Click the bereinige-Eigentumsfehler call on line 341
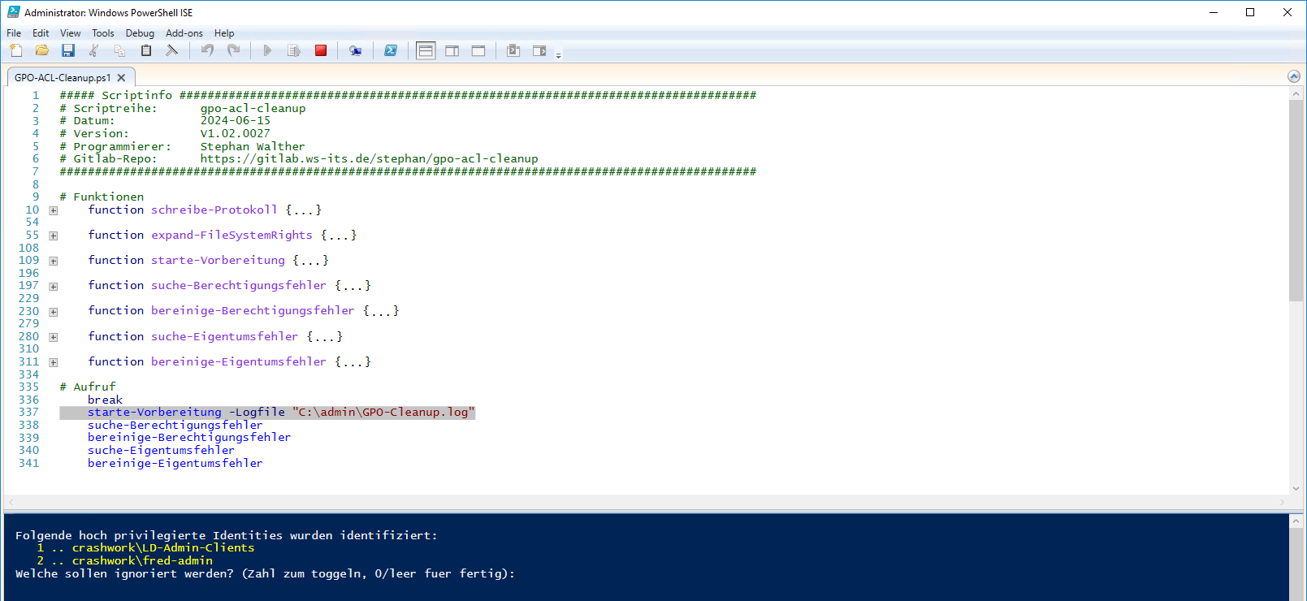The image size is (1307, 601). point(175,463)
